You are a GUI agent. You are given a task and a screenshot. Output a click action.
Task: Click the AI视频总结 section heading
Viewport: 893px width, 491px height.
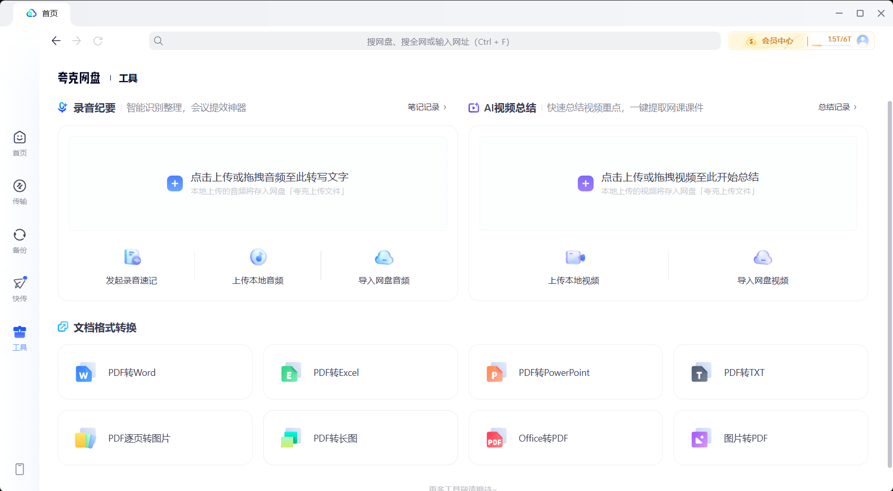(510, 108)
